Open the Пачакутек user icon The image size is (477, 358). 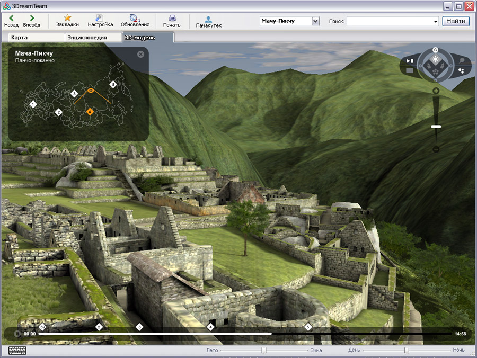click(x=208, y=19)
